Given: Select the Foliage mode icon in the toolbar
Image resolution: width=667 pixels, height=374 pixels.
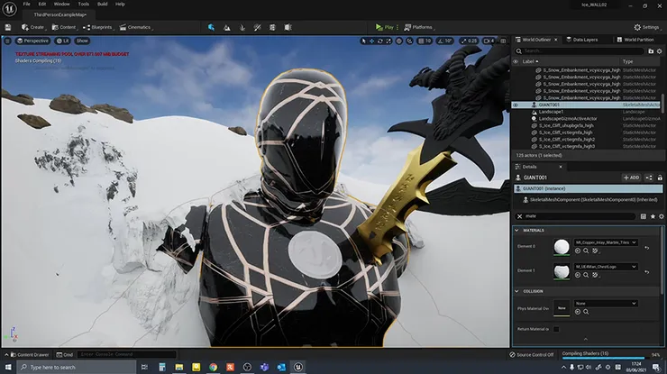Looking at the screenshot, I should pos(242,27).
